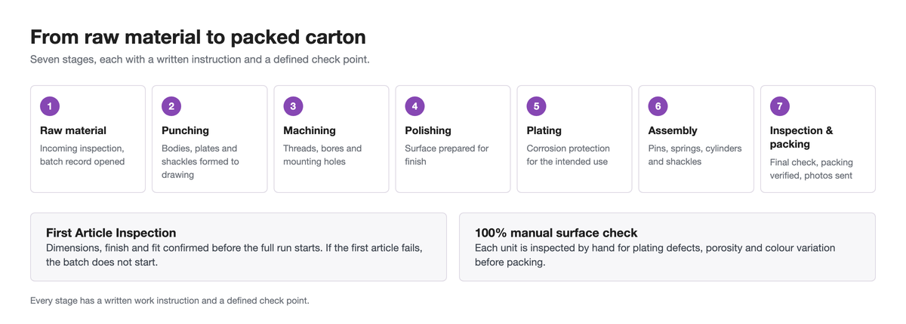
Task: Select the step 3 number circle
Action: (293, 106)
